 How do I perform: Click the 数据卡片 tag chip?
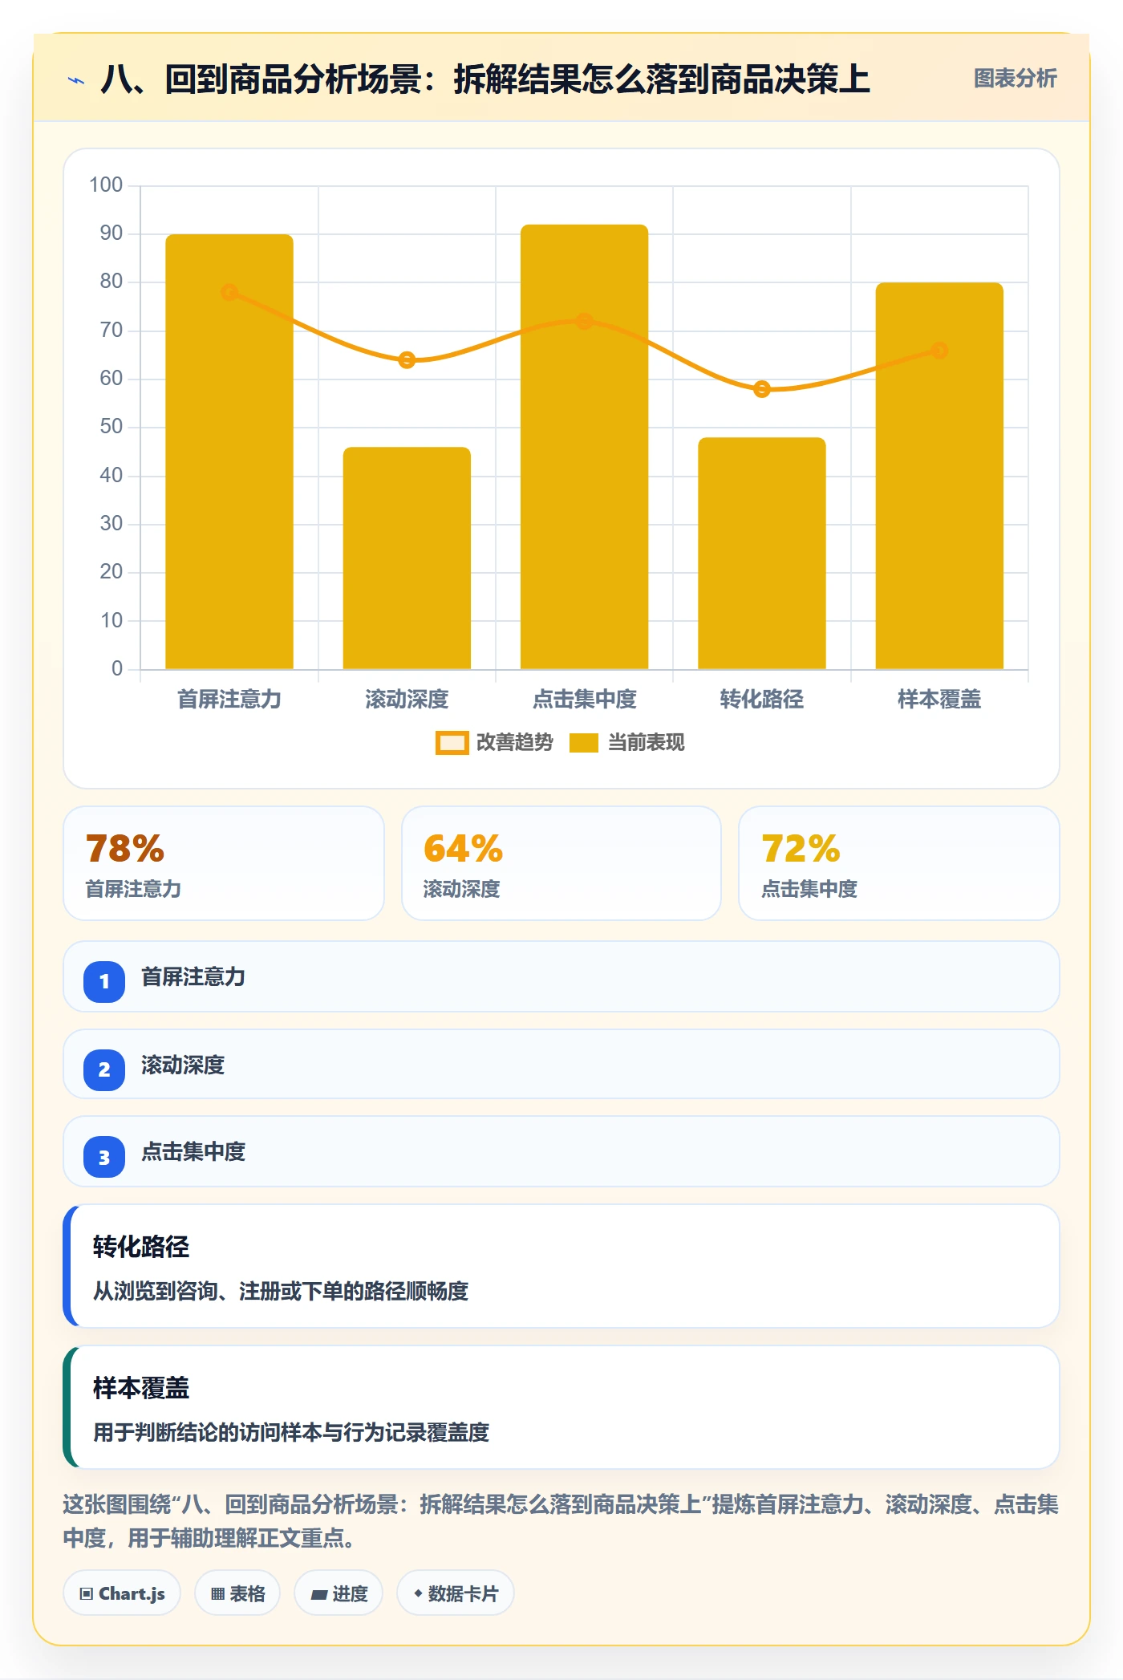point(456,1593)
